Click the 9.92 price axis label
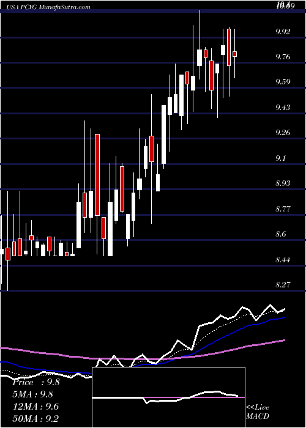306x428 pixels. [283, 31]
